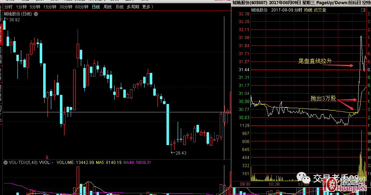Click the 32.38 price axis label
Viewport: 371px width, 195px height.
pyautogui.click(x=244, y=14)
